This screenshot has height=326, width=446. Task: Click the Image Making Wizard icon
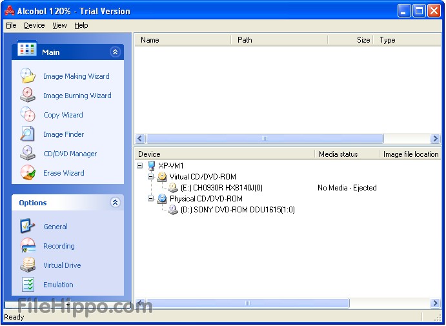pos(28,76)
